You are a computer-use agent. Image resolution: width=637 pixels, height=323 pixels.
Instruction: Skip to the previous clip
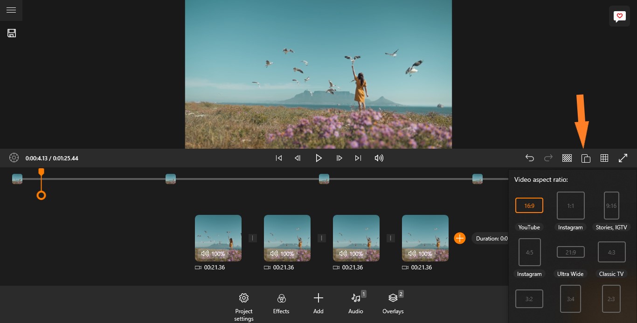279,158
